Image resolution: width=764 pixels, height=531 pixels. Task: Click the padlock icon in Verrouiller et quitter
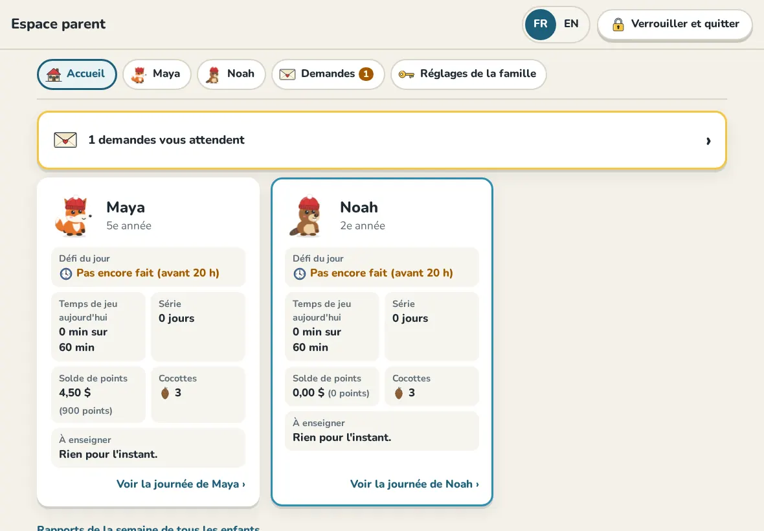(x=618, y=25)
